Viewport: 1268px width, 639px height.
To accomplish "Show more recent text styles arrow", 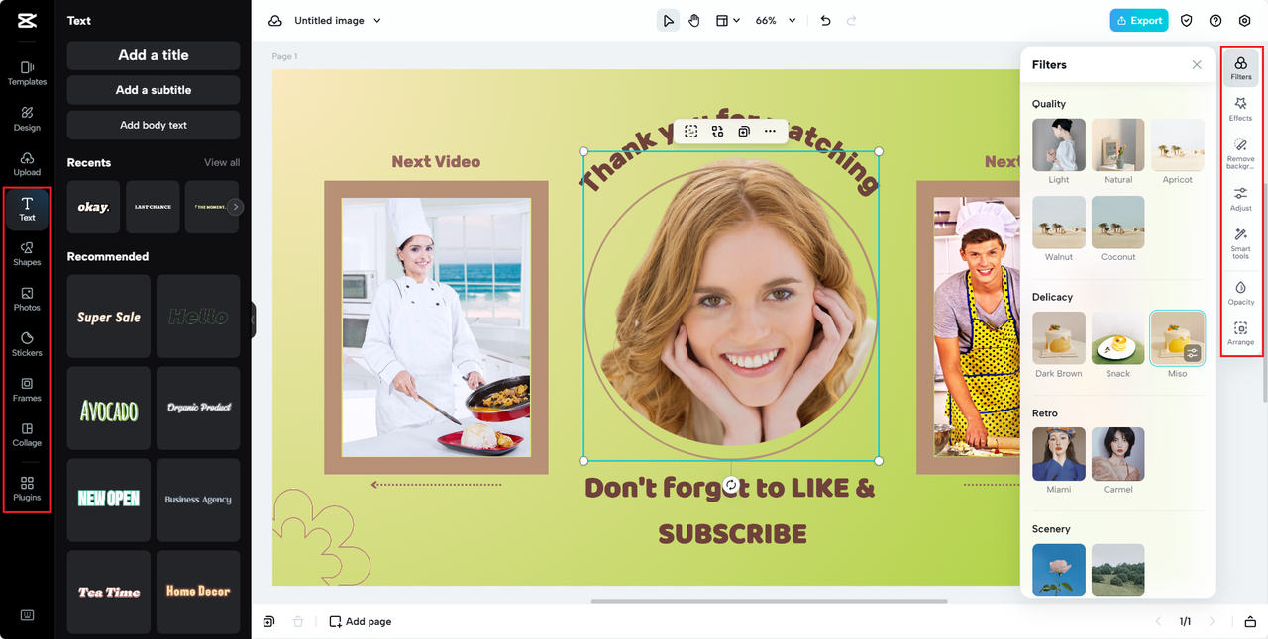I will [235, 207].
